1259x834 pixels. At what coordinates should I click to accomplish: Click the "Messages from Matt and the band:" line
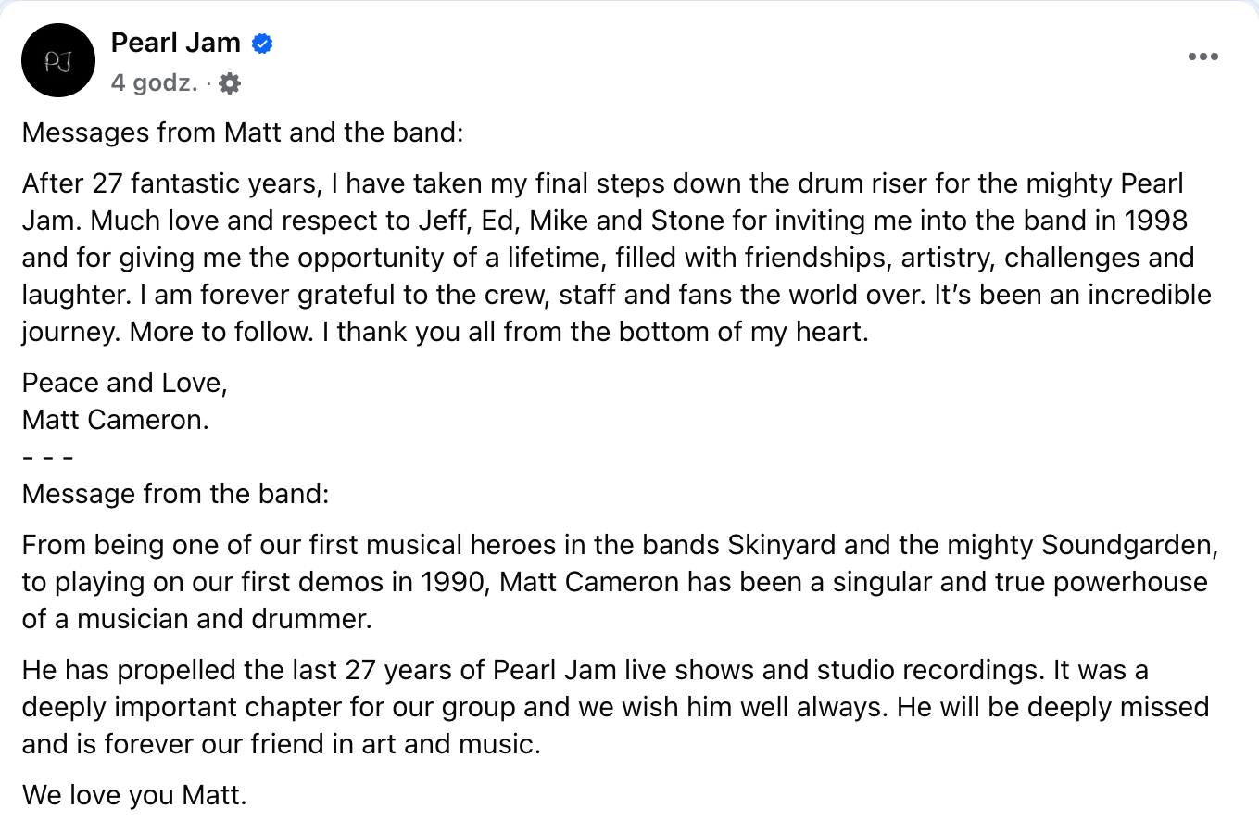243,133
